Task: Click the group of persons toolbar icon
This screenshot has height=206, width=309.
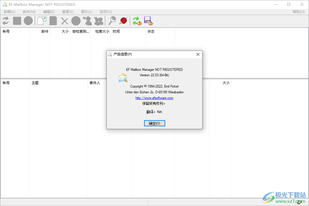Action: point(99,21)
